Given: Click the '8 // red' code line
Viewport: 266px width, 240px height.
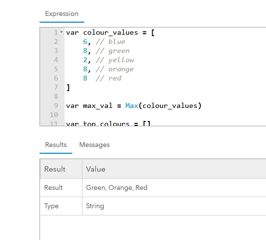Looking at the screenshot, I should click(102, 79).
